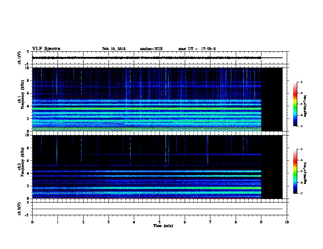The height and width of the screenshot is (249, 323).
Task: Select the date text "Feb. 10, 2018"
Action: tap(114, 49)
